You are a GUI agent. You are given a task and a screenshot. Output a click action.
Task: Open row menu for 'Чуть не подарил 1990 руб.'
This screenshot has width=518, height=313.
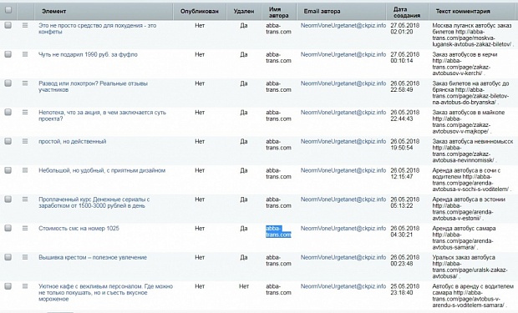(25, 54)
